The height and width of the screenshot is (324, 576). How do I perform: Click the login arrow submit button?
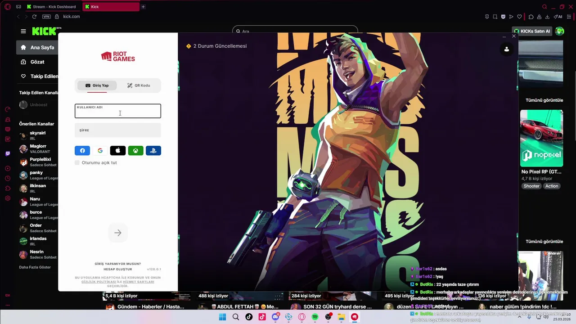tap(118, 233)
